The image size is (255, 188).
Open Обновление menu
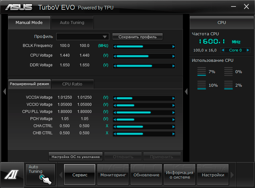[x=146, y=175]
